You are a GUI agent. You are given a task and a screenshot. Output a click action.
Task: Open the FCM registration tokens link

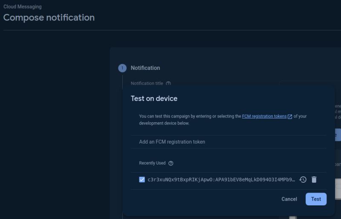tap(264, 116)
